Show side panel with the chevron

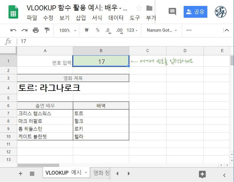(224, 175)
